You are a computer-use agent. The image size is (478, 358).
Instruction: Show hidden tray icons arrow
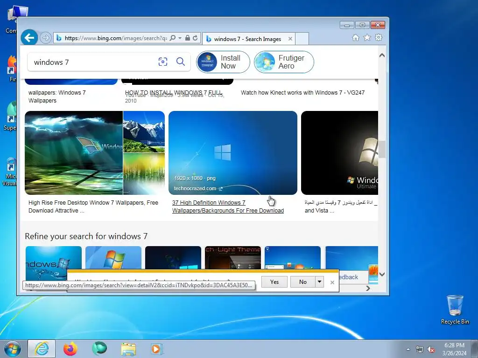(x=408, y=349)
